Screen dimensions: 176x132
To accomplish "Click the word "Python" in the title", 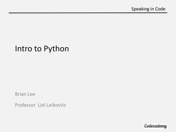I will 56,49.
